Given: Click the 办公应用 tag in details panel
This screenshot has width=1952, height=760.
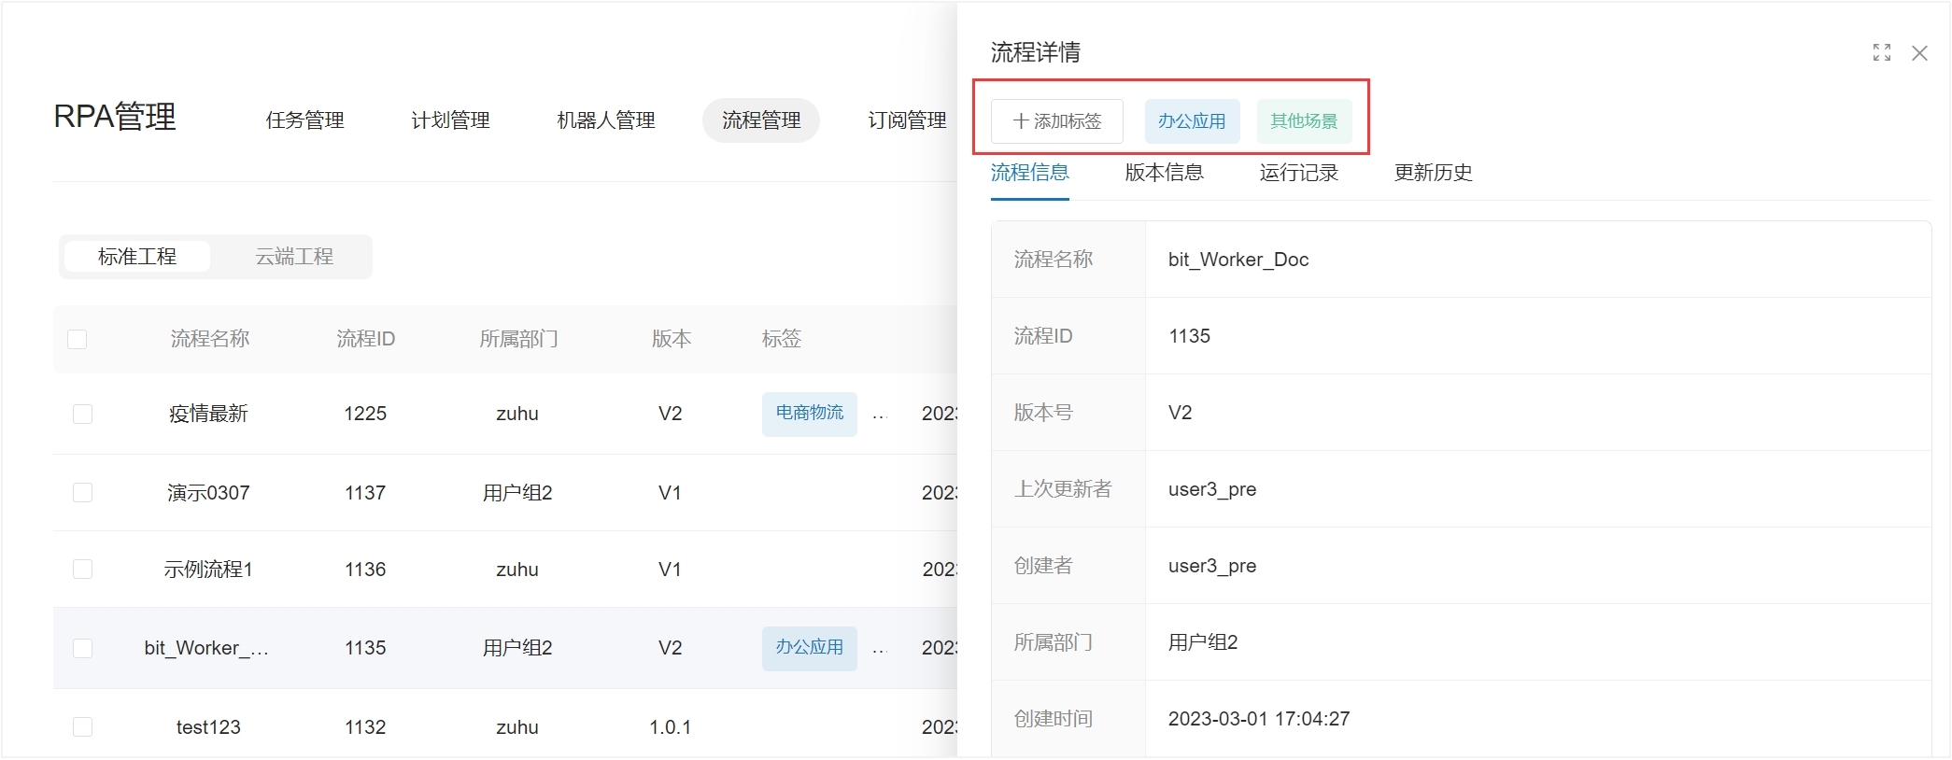Looking at the screenshot, I should click(1192, 121).
